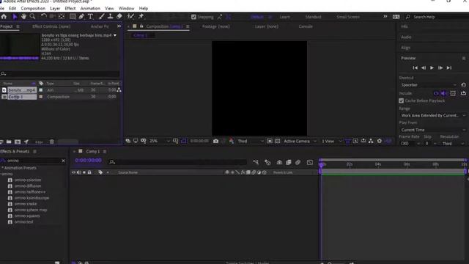
Task: Open the Layer menu
Action: coord(55,8)
